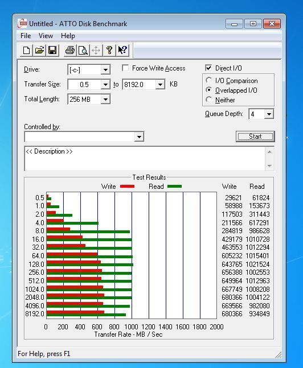Viewport: 303px width, 368px height.
Task: Select Overlapped I/O radio option
Action: [208, 90]
